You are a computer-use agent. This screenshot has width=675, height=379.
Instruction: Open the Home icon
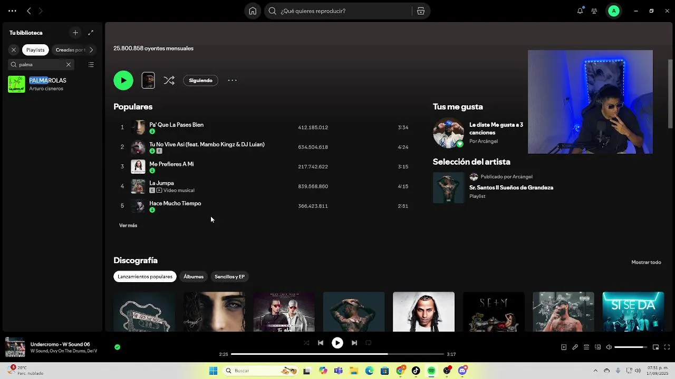click(x=253, y=11)
